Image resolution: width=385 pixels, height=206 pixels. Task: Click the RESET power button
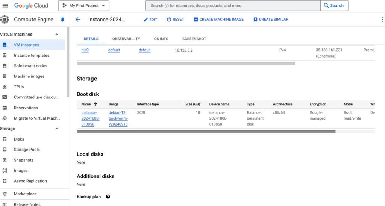pos(175,20)
